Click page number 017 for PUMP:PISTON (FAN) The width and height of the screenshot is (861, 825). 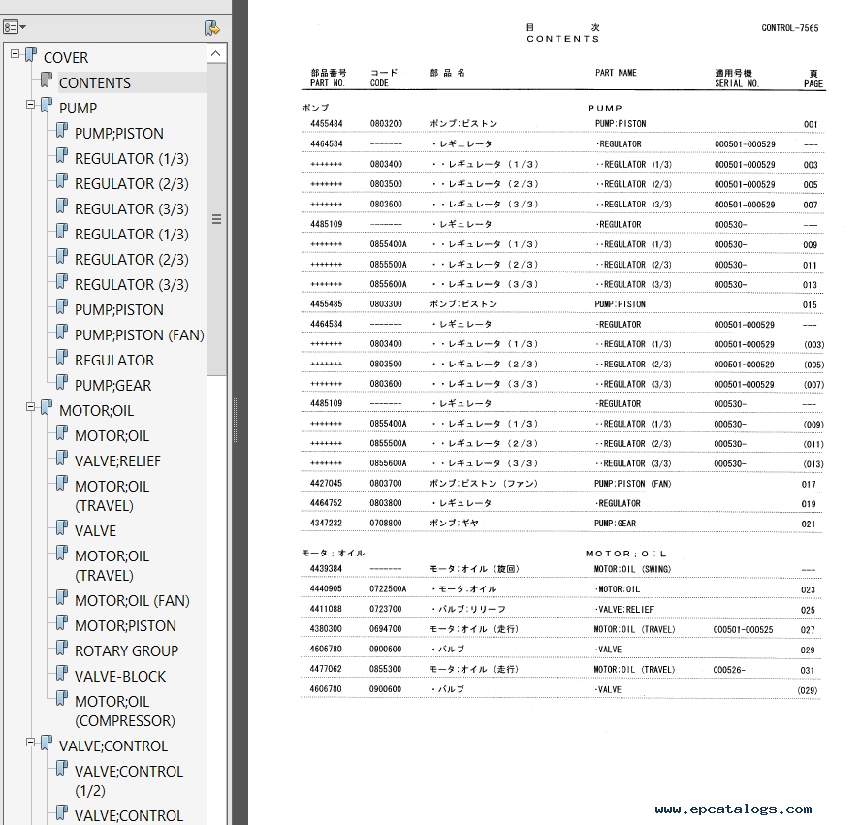click(809, 484)
